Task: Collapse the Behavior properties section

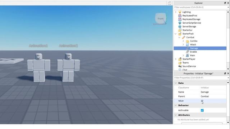Action: (x=176, y=105)
